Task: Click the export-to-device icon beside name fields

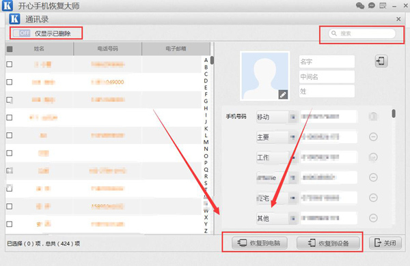Action: click(x=381, y=61)
